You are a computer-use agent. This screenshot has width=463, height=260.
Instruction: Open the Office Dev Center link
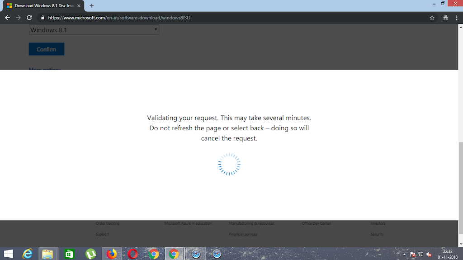click(317, 223)
